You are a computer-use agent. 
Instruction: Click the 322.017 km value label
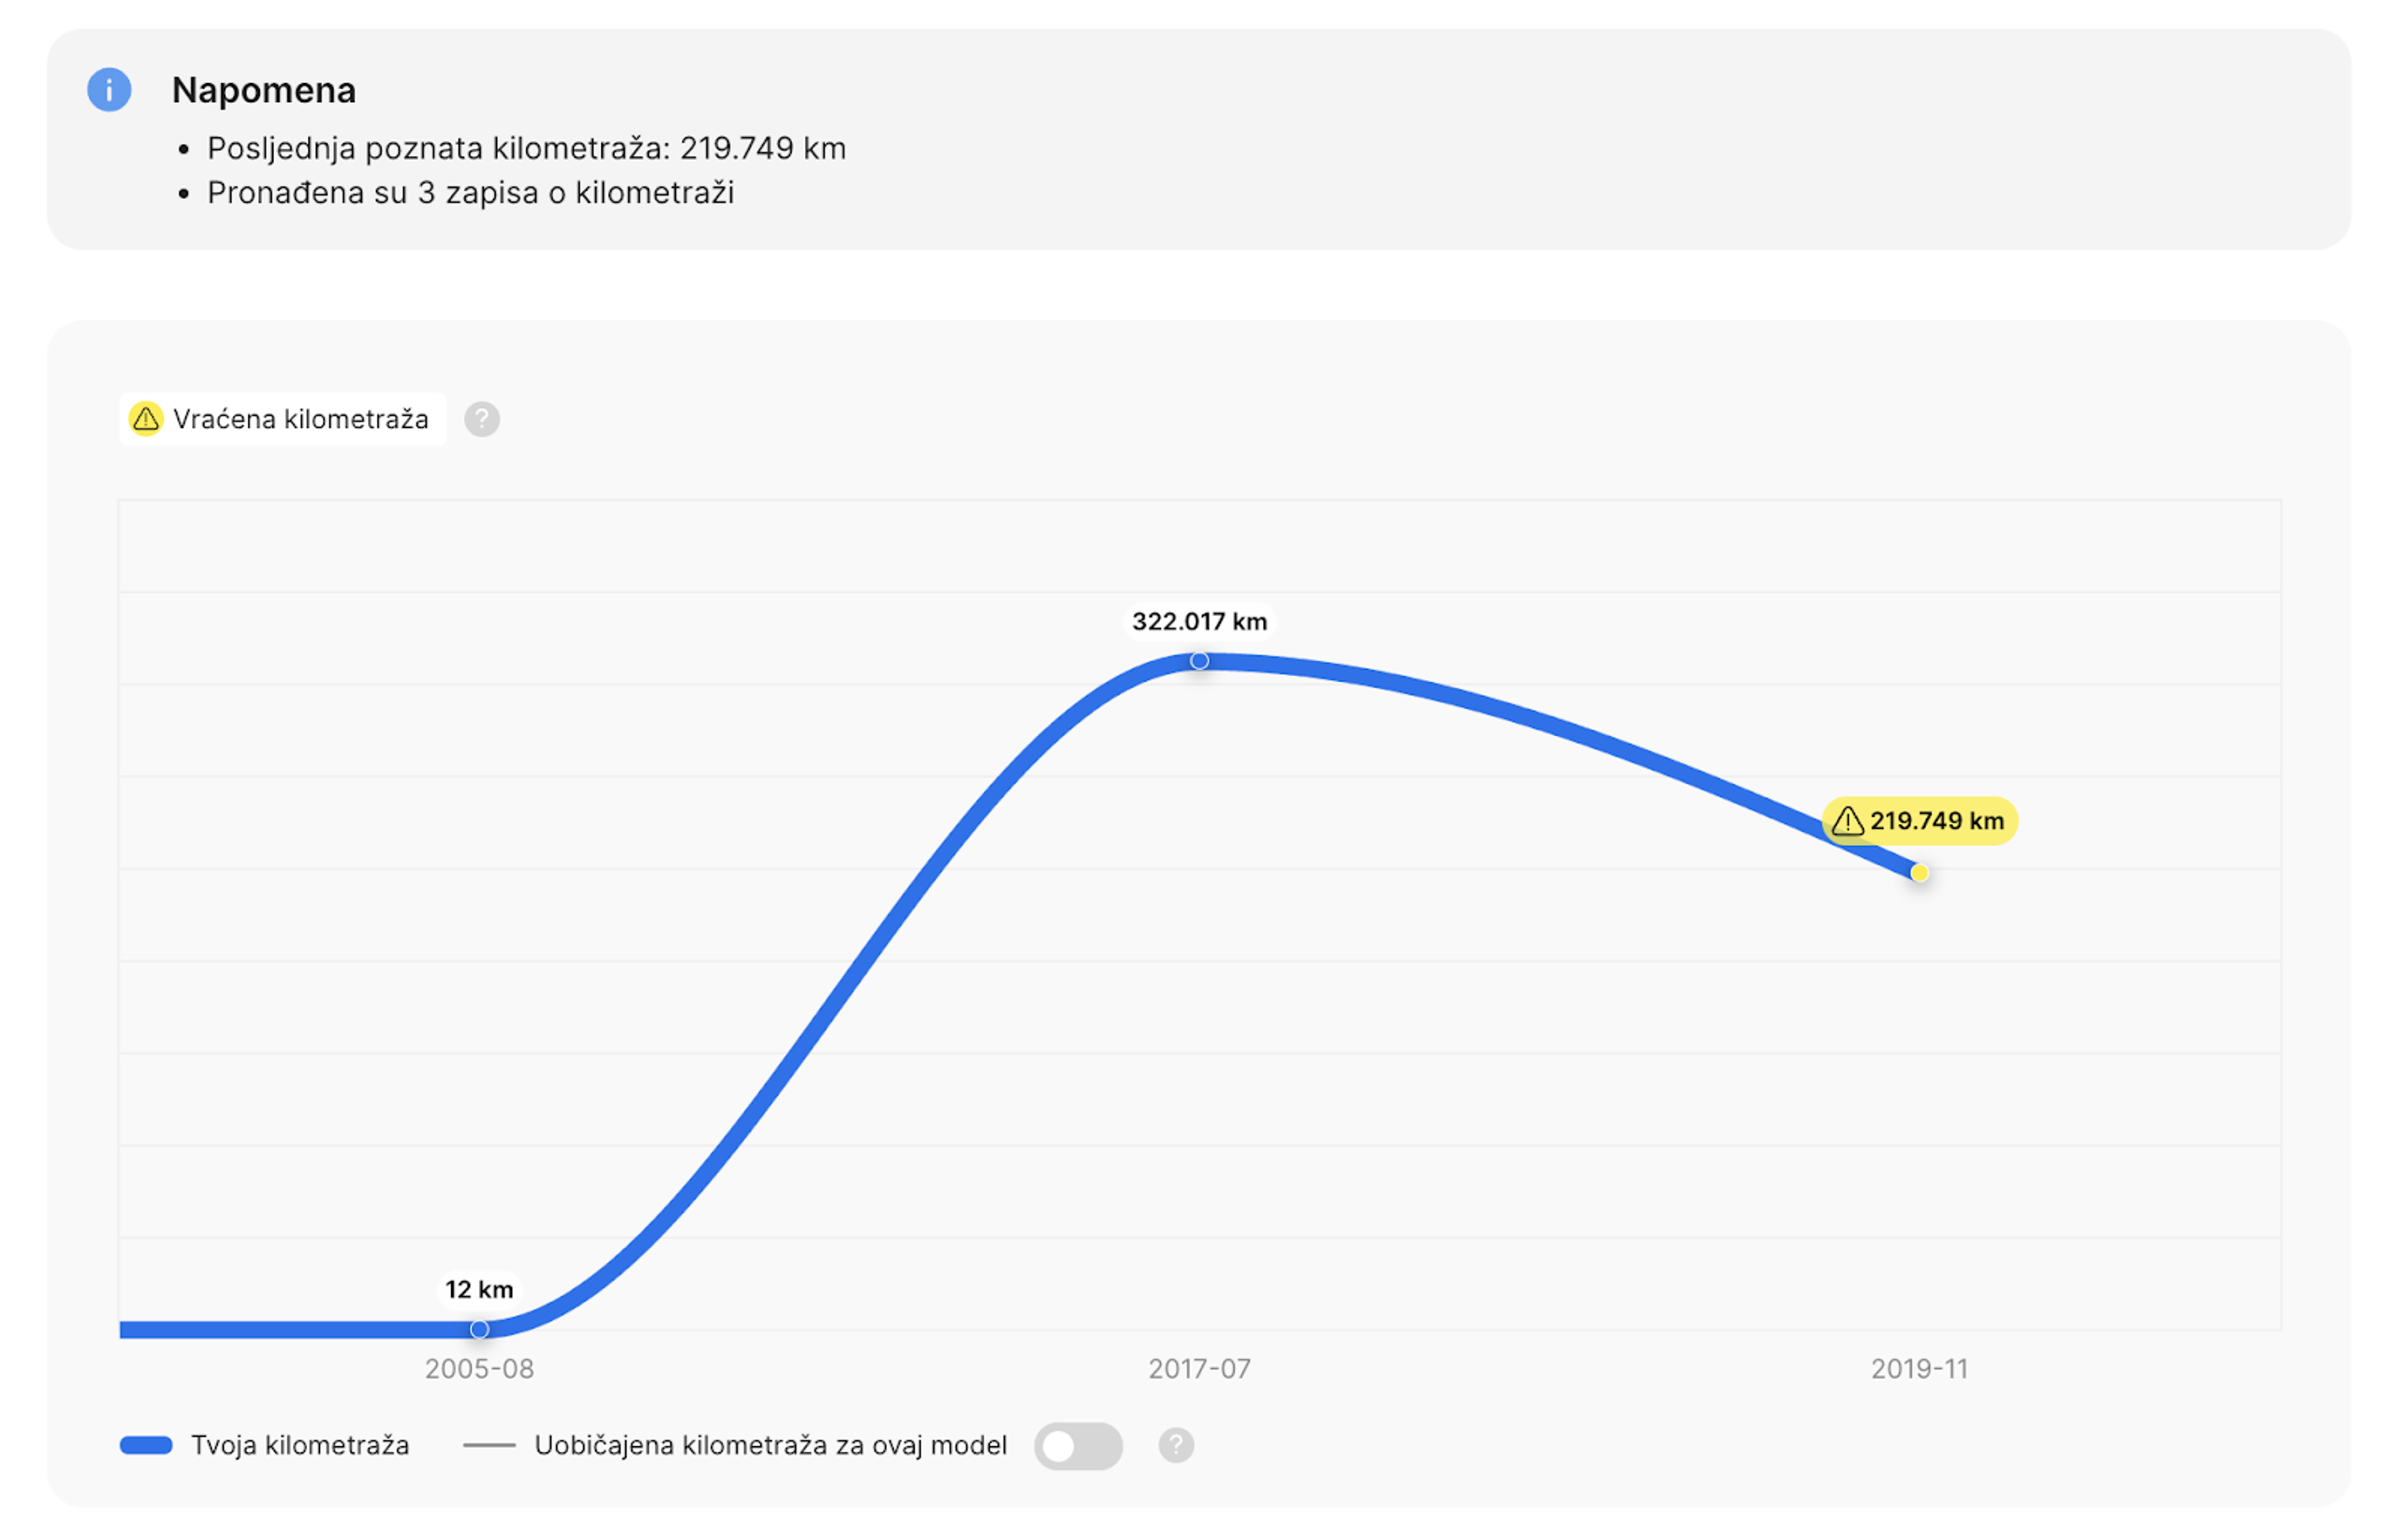click(1200, 621)
